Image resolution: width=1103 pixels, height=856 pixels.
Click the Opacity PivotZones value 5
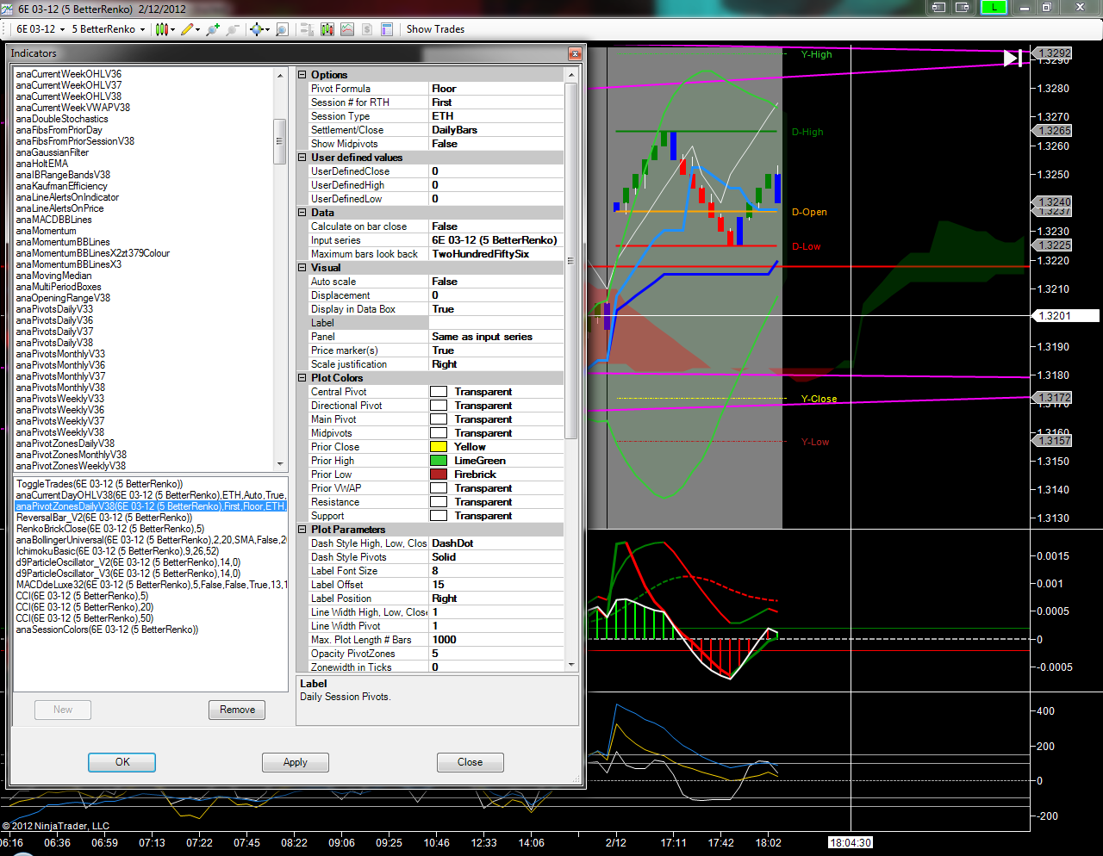click(496, 654)
